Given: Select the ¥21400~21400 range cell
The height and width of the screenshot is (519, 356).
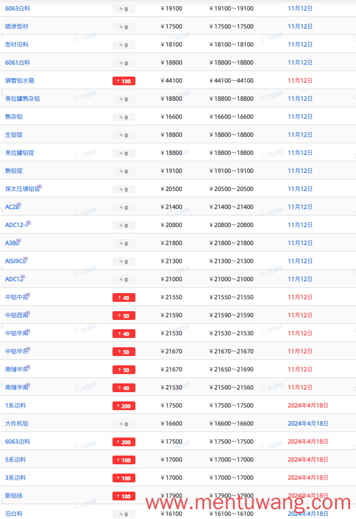Looking at the screenshot, I should click(232, 207).
